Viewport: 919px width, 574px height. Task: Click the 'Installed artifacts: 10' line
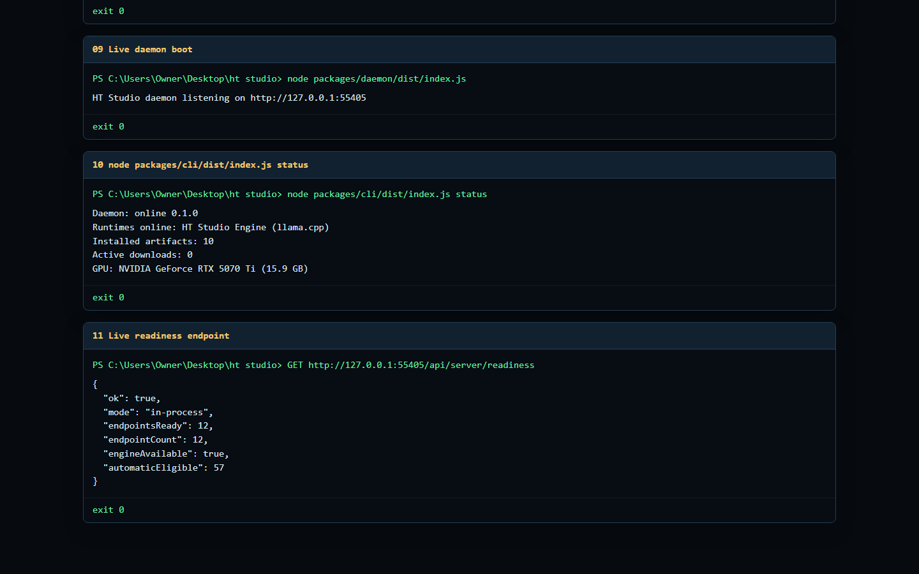click(x=153, y=241)
